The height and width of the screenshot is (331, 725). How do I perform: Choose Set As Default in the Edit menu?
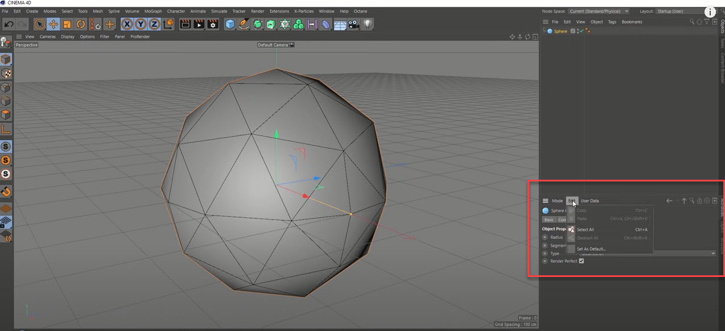point(591,249)
